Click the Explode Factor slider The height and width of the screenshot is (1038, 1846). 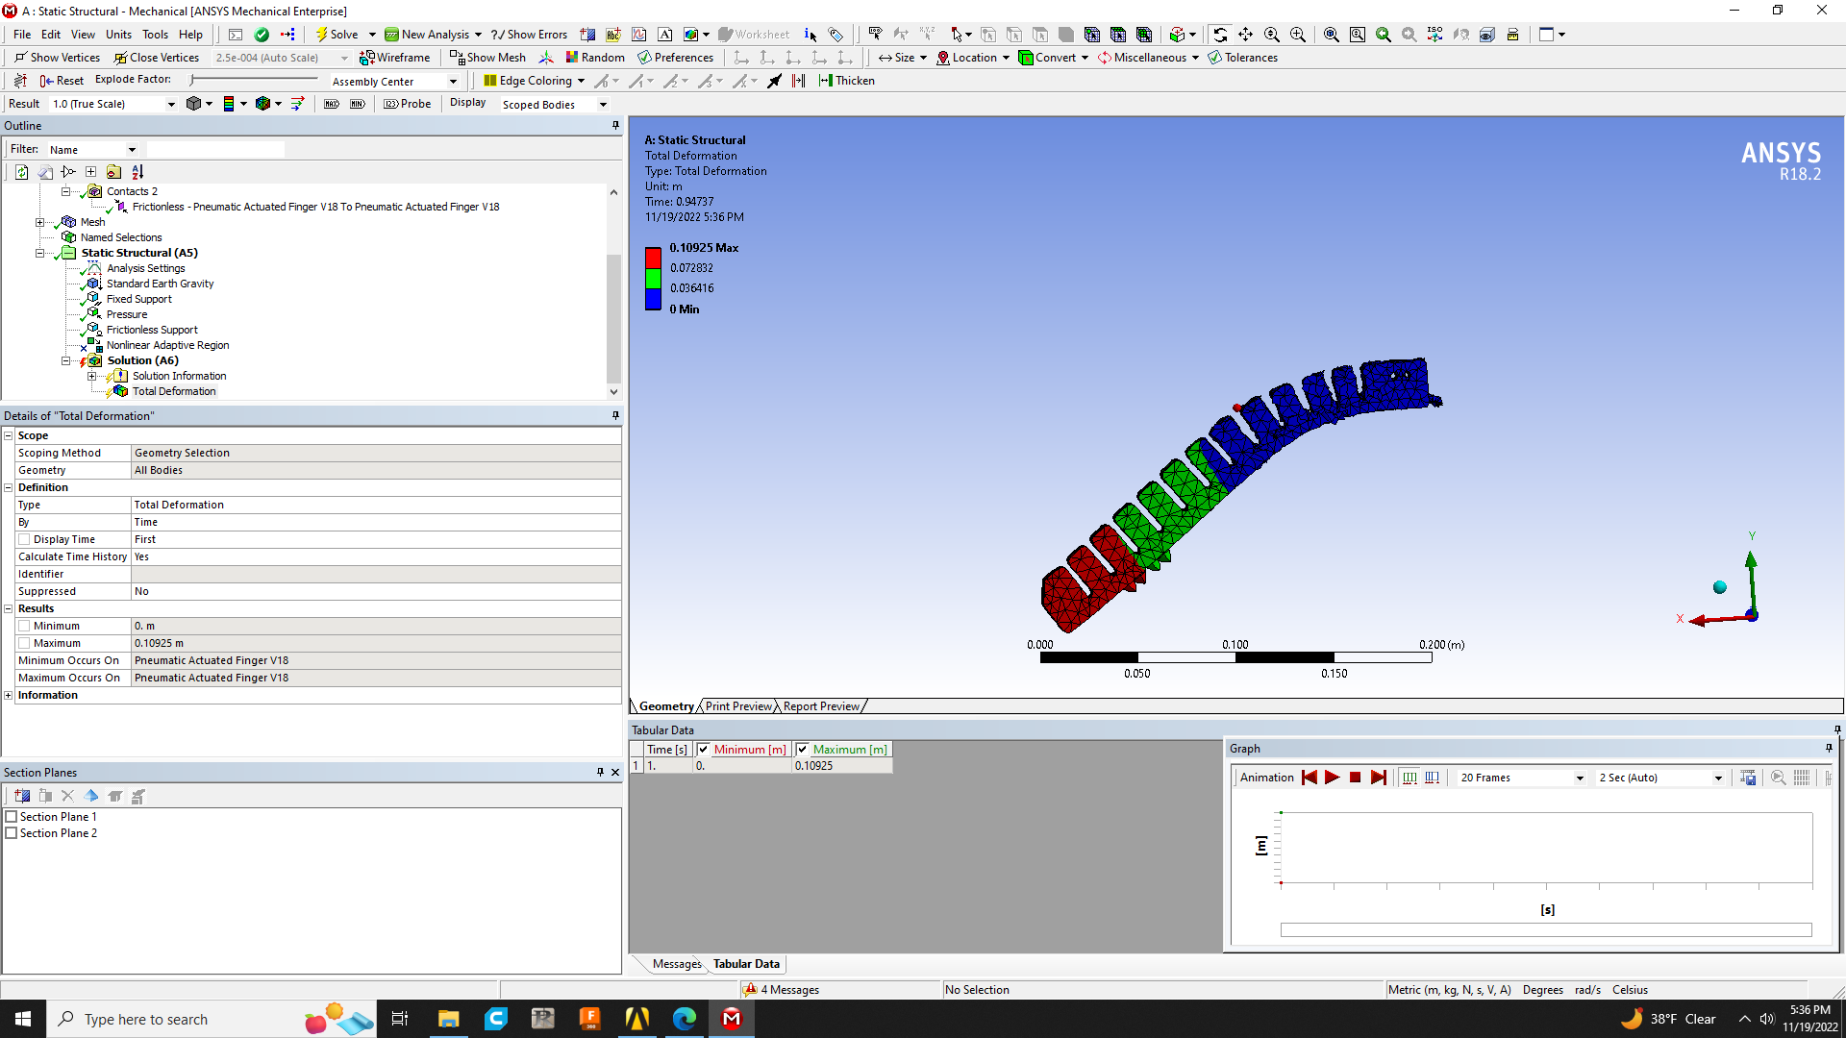(255, 80)
